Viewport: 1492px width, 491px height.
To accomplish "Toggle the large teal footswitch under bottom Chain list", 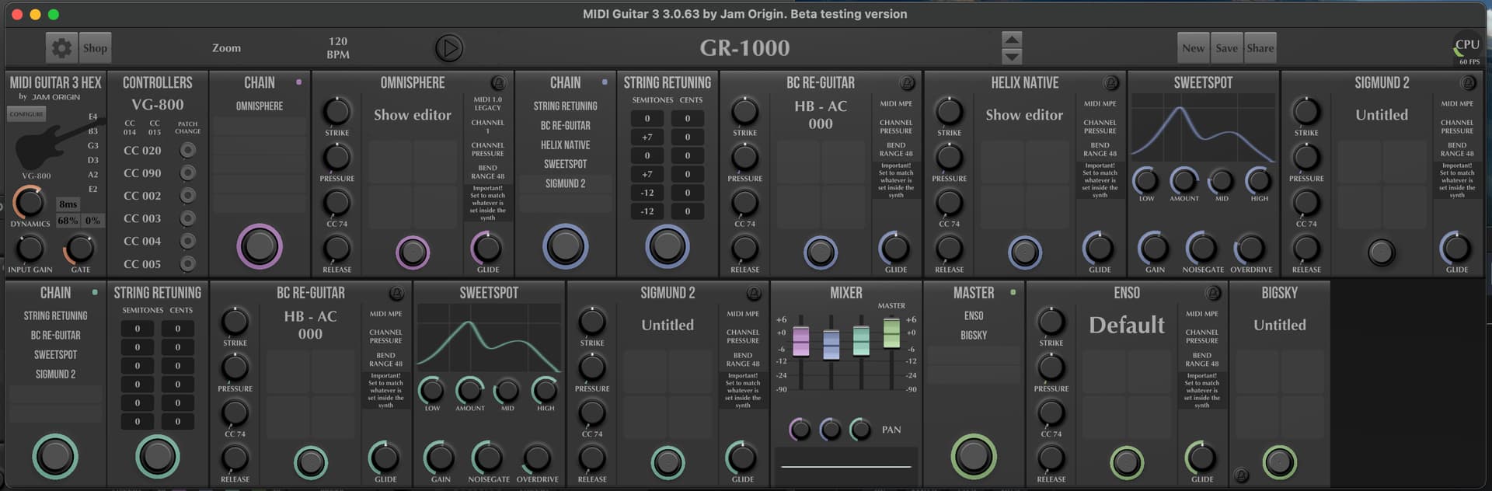I will pyautogui.click(x=55, y=456).
